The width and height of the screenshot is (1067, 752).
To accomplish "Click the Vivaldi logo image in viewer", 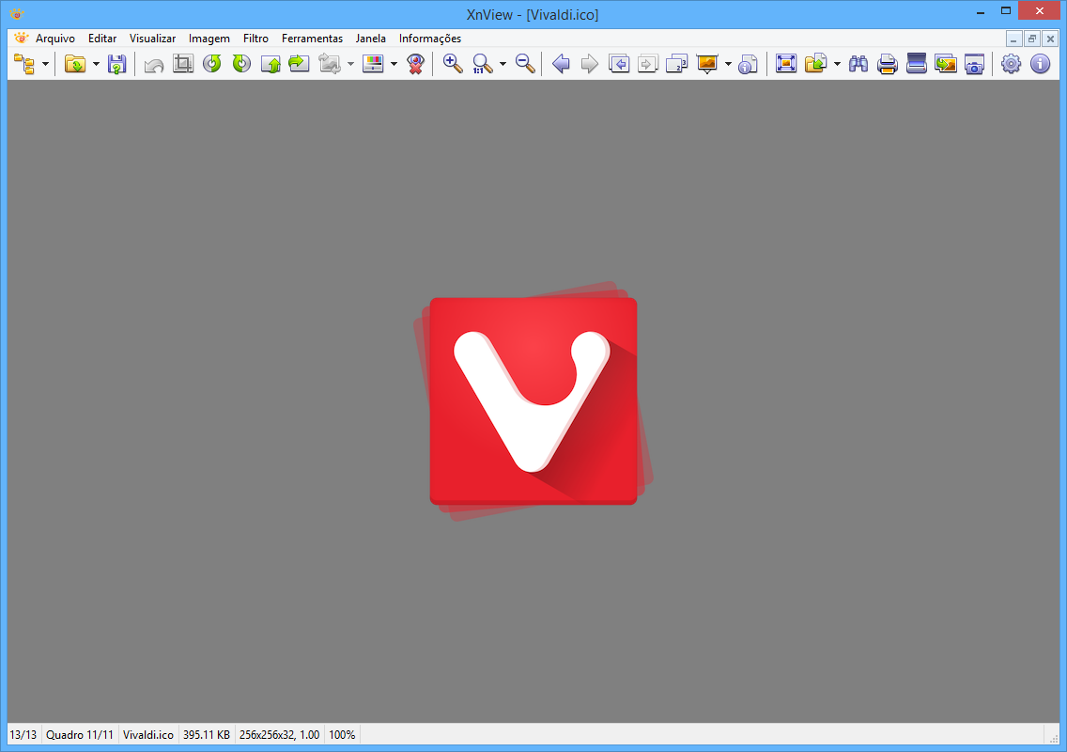I will tap(533, 401).
